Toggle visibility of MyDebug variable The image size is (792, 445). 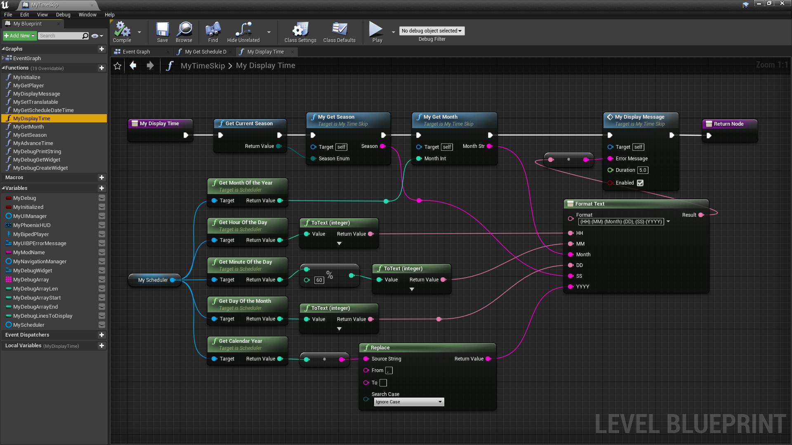101,198
